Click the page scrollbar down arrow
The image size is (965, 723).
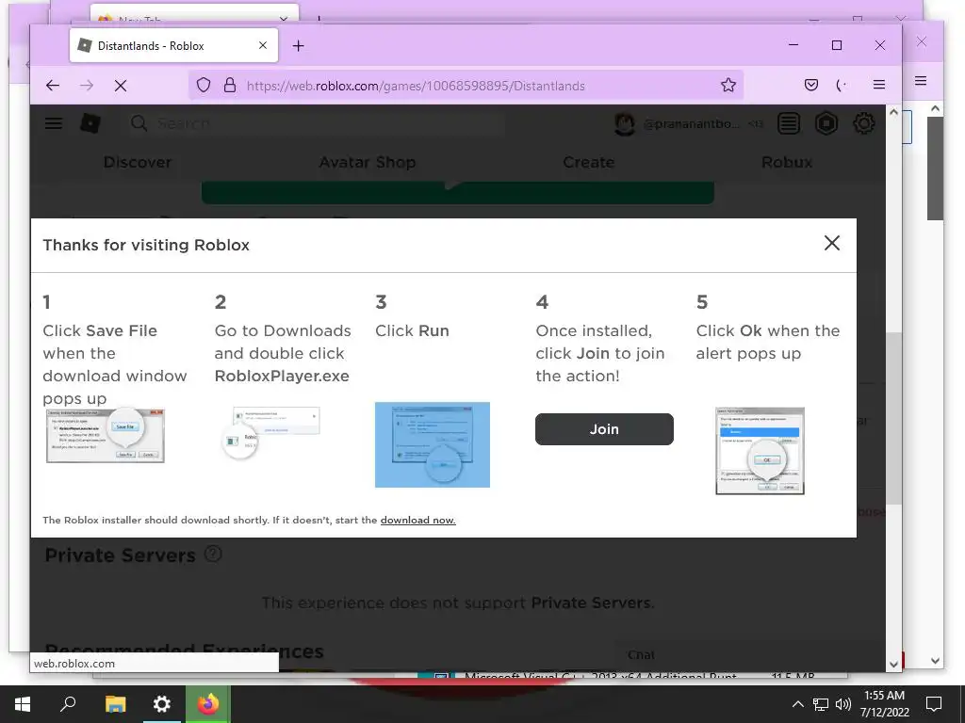pos(893,664)
